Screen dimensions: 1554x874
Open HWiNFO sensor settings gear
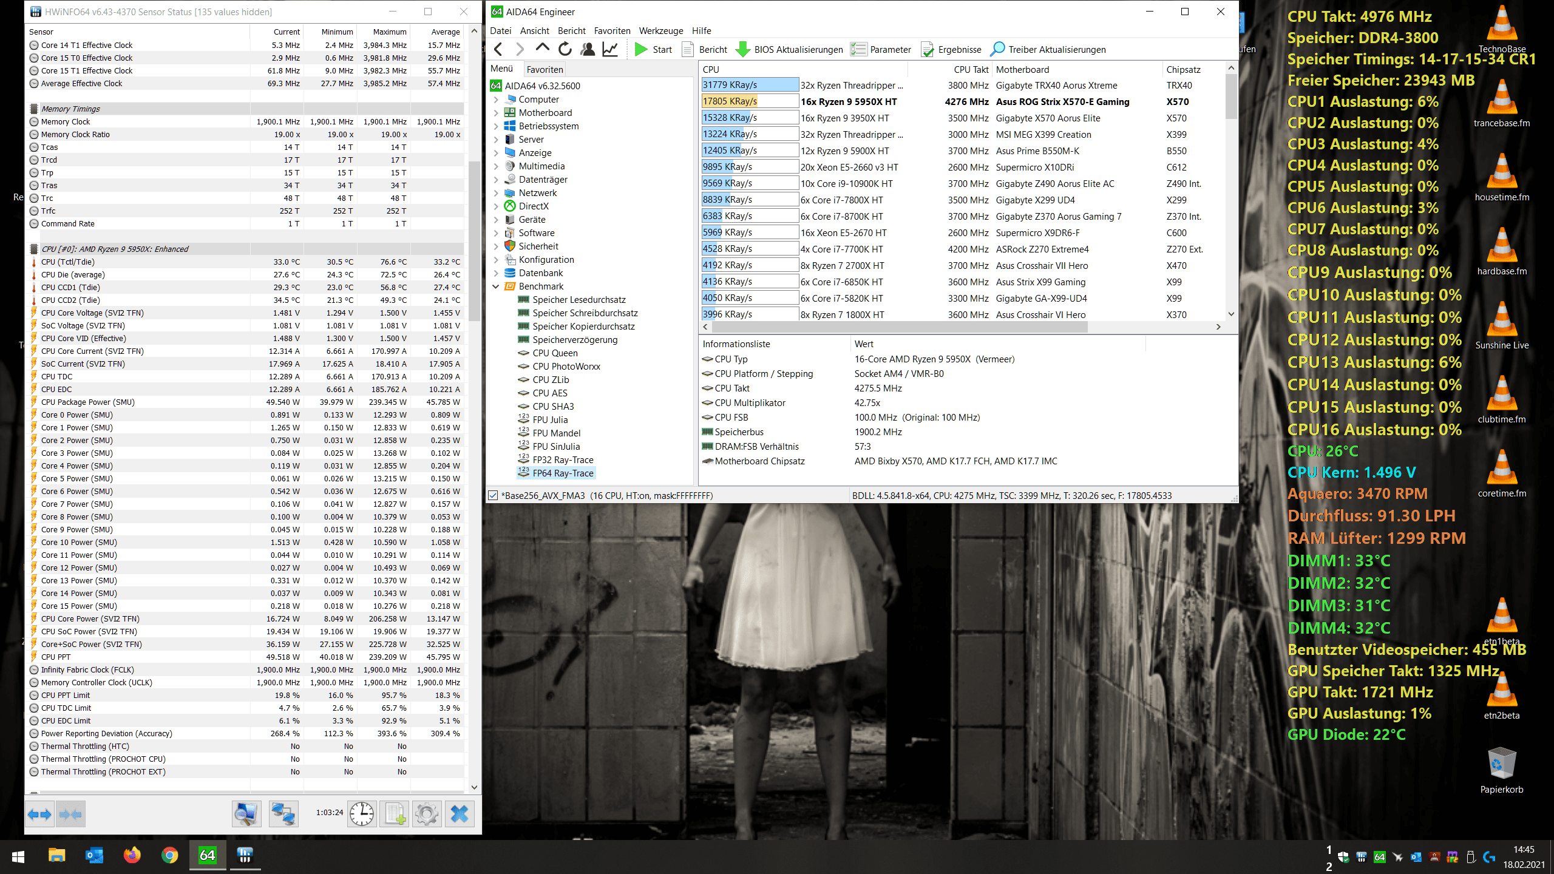(427, 814)
